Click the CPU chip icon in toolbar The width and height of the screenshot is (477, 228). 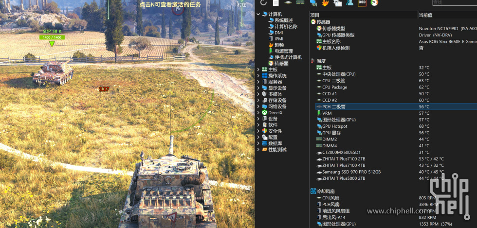(288, 3)
